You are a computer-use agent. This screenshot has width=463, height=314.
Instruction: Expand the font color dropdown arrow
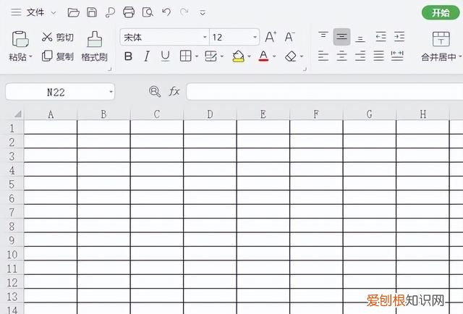274,56
